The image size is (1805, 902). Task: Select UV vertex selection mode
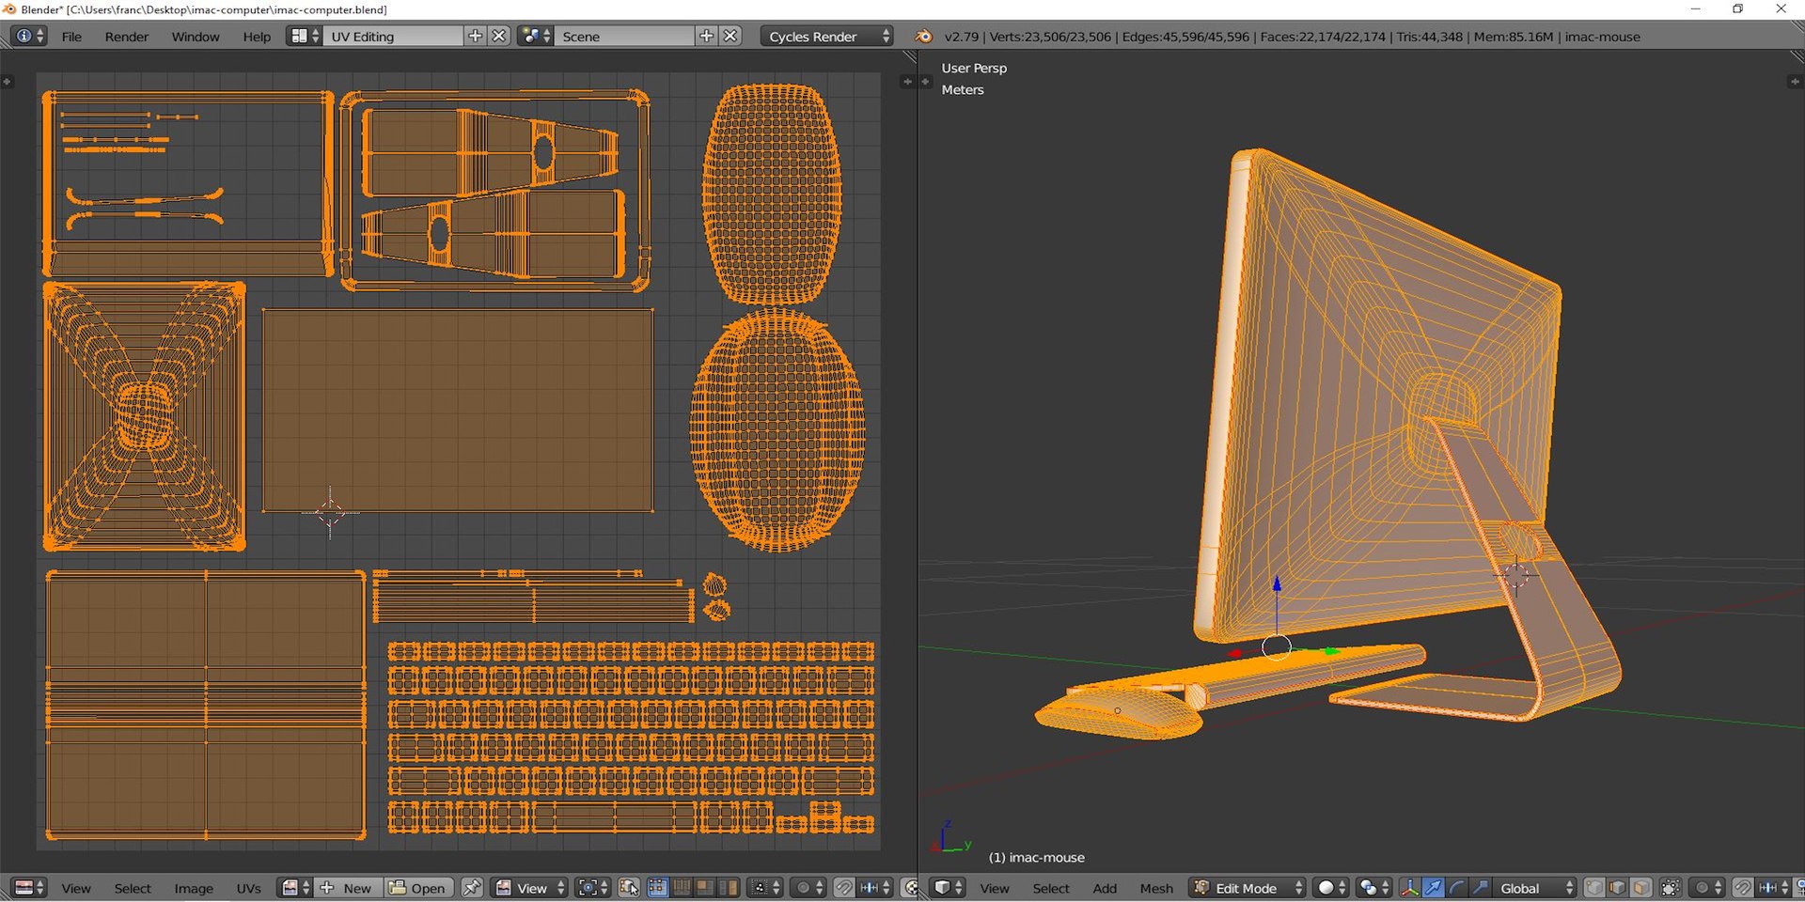coord(658,888)
